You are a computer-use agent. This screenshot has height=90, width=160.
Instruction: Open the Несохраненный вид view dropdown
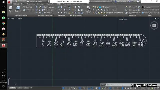[150, 10]
